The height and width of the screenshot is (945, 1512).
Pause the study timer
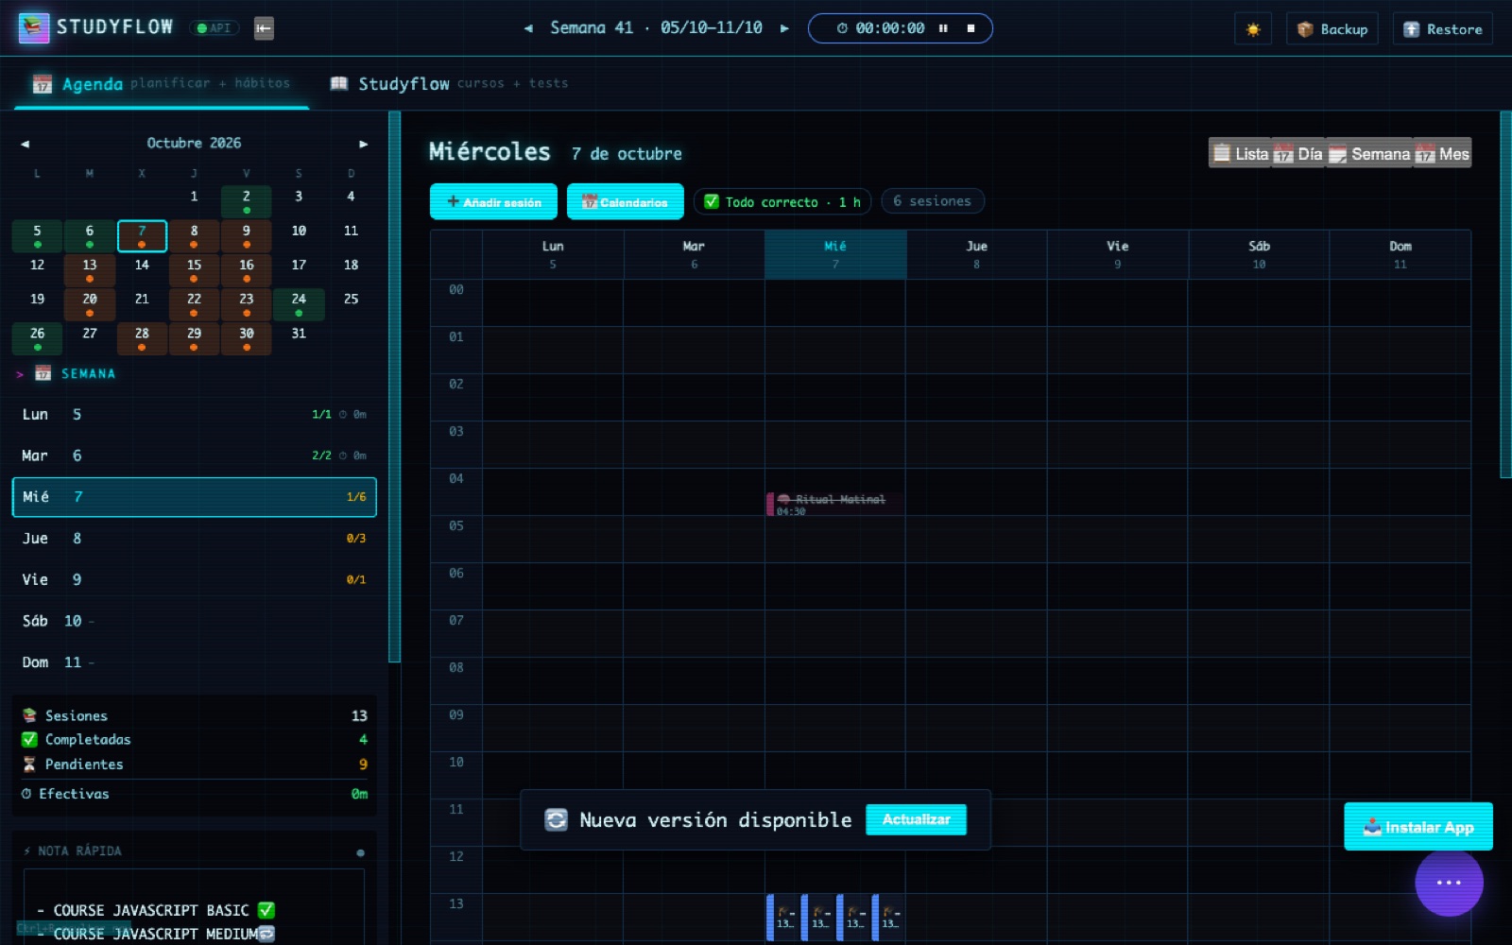coord(943,28)
